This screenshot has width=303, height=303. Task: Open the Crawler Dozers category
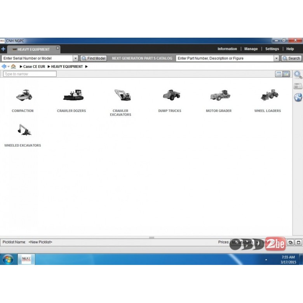(73, 95)
